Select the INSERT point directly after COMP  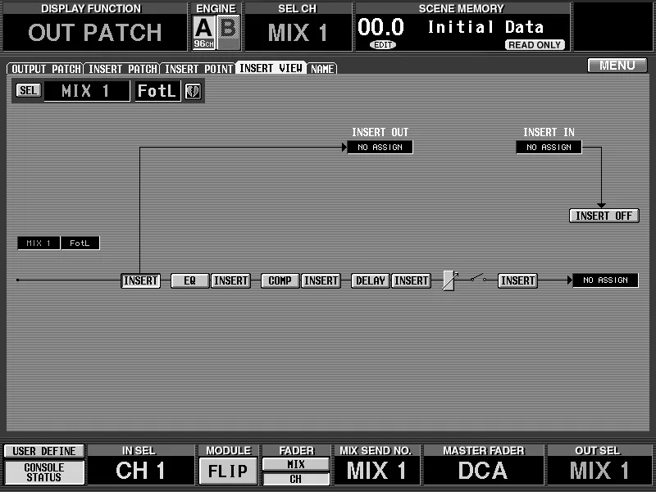point(321,280)
